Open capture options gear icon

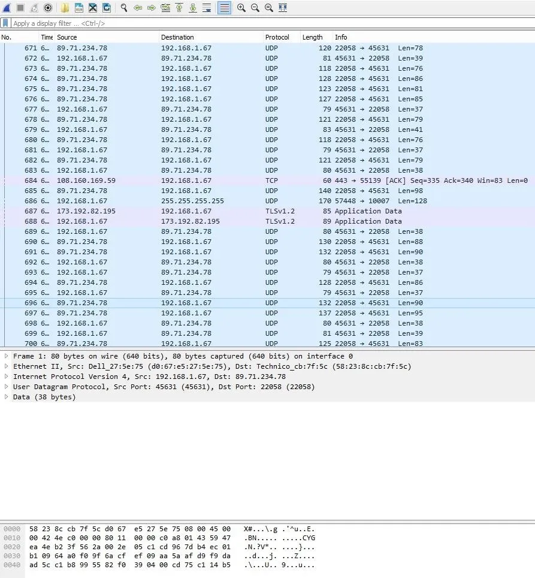click(x=48, y=8)
